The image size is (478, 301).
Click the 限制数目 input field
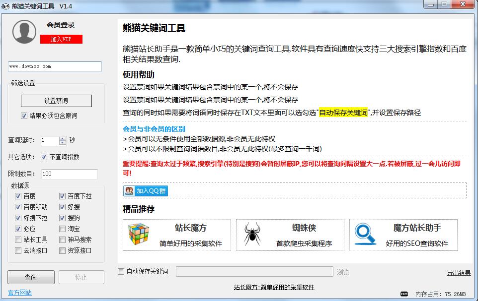[x=70, y=174]
